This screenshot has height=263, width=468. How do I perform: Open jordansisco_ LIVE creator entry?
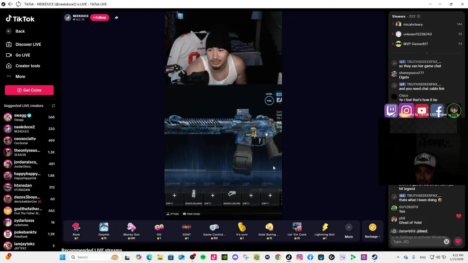[29, 164]
